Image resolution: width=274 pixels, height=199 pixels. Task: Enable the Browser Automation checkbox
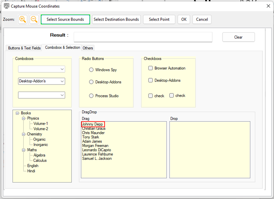point(151,68)
